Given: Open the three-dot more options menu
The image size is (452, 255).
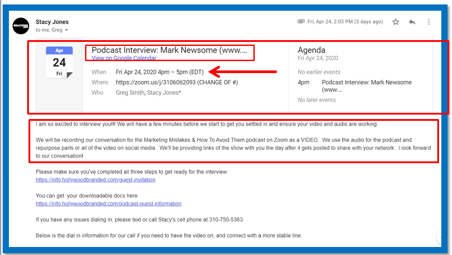Looking at the screenshot, I should pos(428,22).
